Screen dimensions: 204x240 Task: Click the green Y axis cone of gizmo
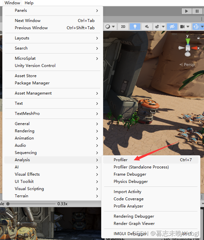click(188, 41)
